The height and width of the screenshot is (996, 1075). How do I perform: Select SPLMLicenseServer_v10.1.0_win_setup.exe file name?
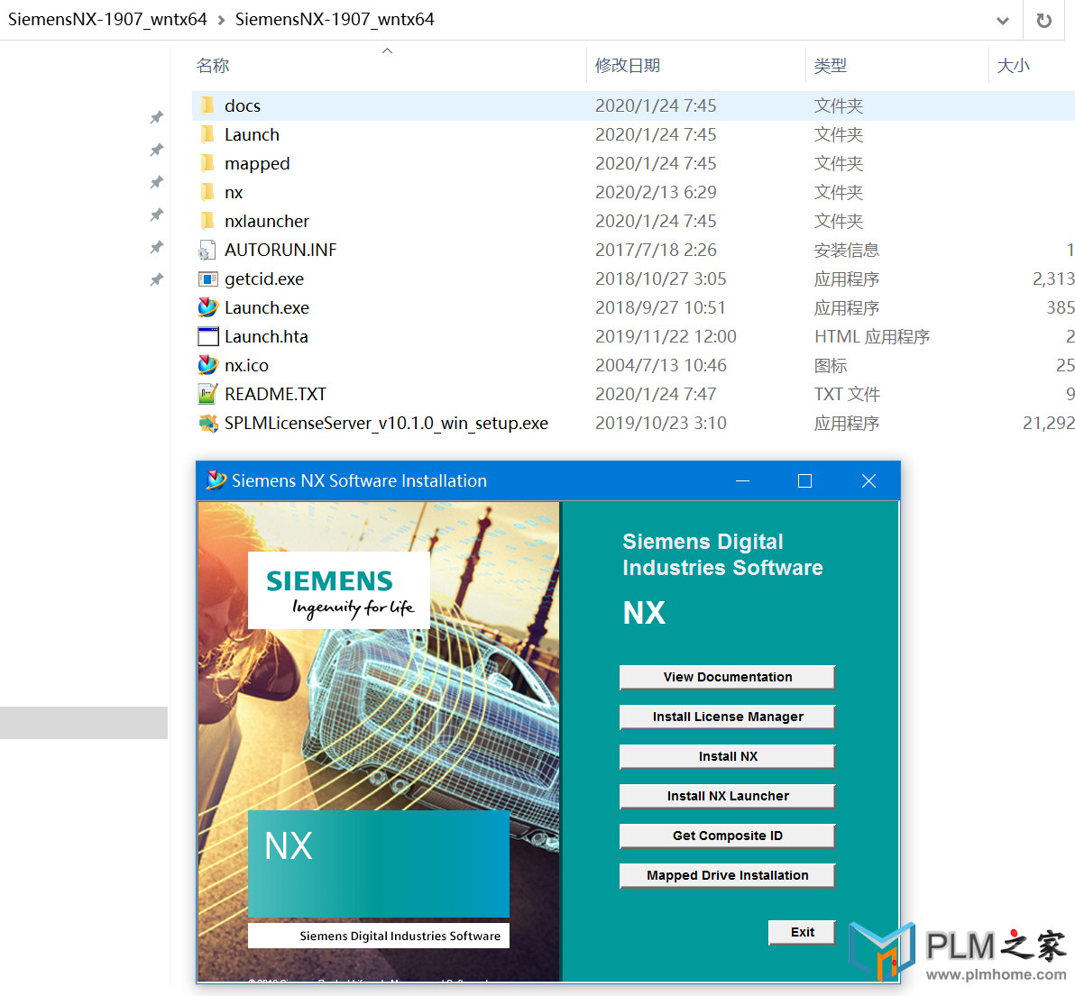(386, 424)
